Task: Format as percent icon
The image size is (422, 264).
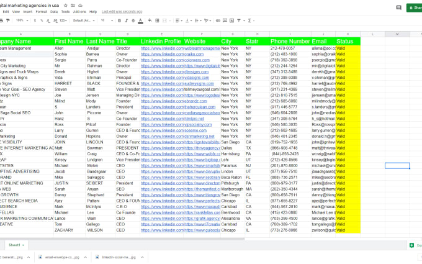Action: click(x=42, y=20)
